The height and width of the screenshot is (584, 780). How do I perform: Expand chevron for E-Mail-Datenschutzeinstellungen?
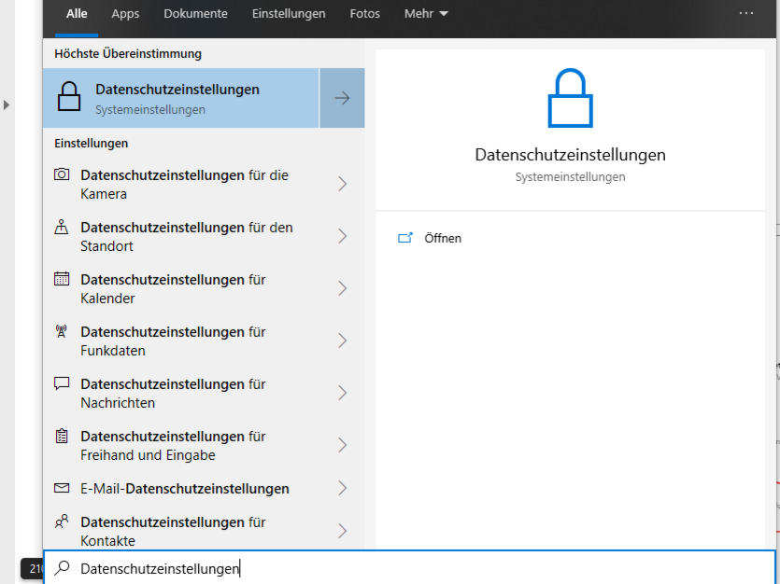coord(342,488)
